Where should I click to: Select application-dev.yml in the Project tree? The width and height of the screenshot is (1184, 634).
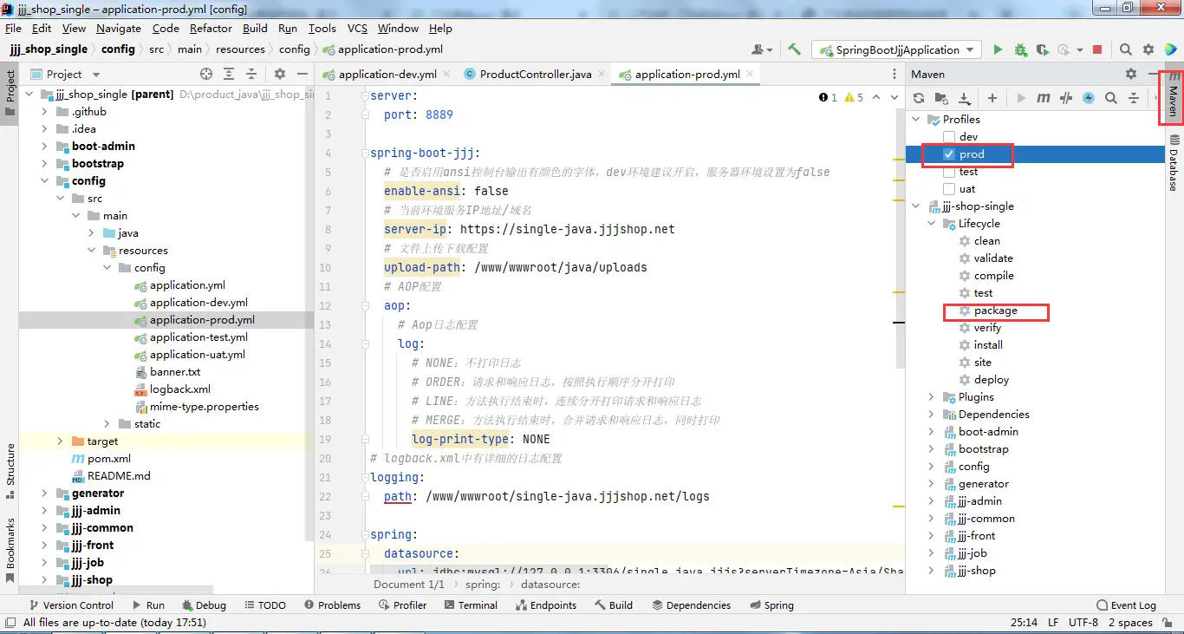click(x=198, y=303)
